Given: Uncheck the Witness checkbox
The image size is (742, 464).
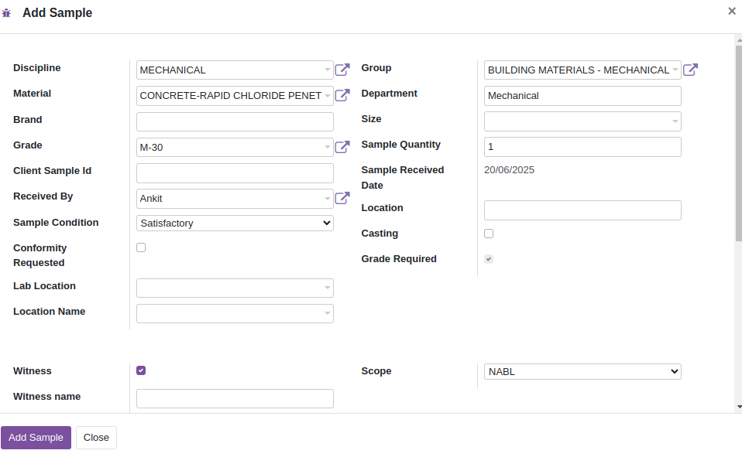Looking at the screenshot, I should 141,370.
